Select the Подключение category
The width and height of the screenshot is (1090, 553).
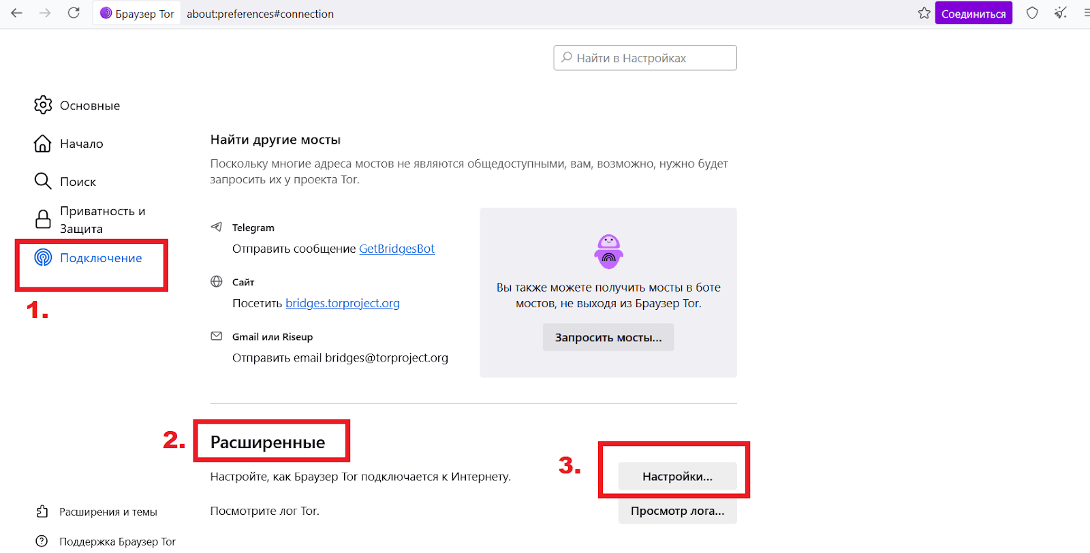click(x=88, y=258)
